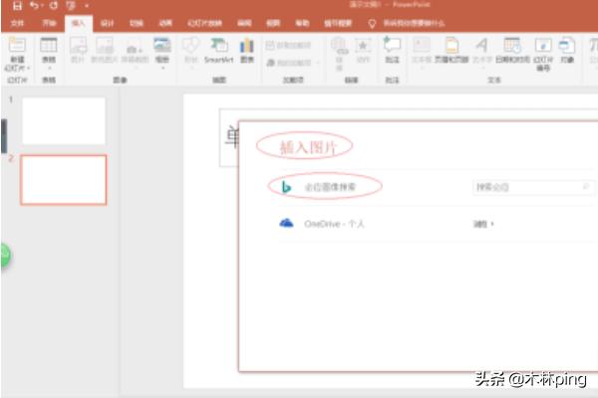Click 浏览 (Browse) next to OneDrive
This screenshot has height=398, width=598.
(483, 224)
